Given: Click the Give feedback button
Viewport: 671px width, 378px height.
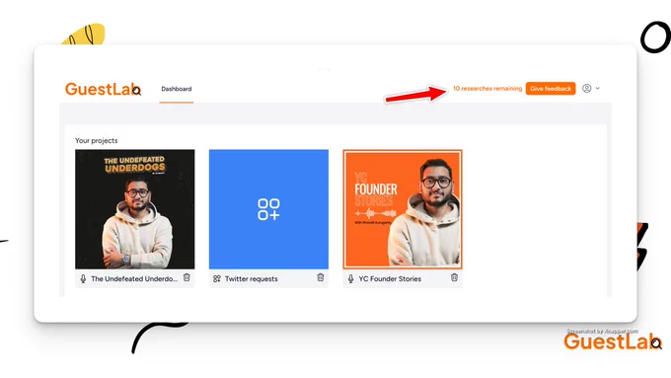Looking at the screenshot, I should pos(551,89).
